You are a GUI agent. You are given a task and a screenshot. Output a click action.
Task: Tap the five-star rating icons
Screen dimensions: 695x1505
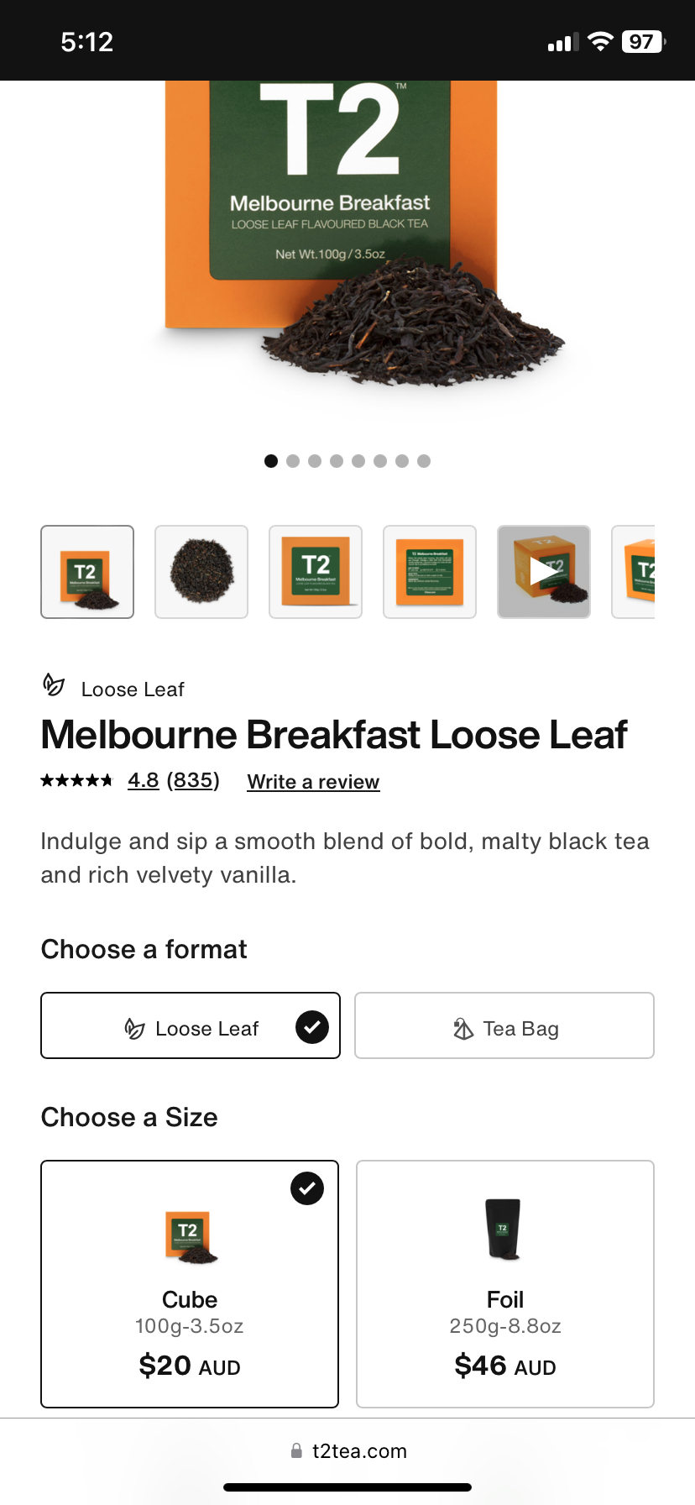pos(76,781)
